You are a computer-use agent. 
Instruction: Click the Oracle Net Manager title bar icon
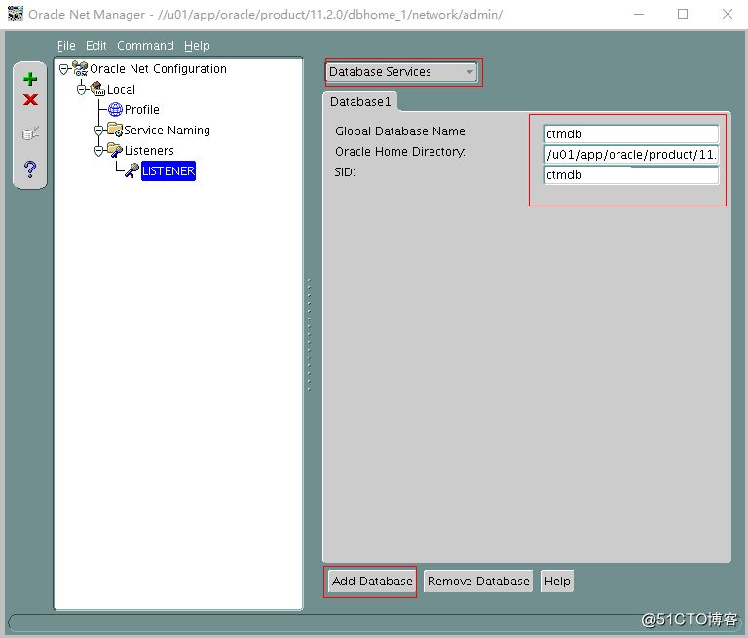(x=16, y=14)
